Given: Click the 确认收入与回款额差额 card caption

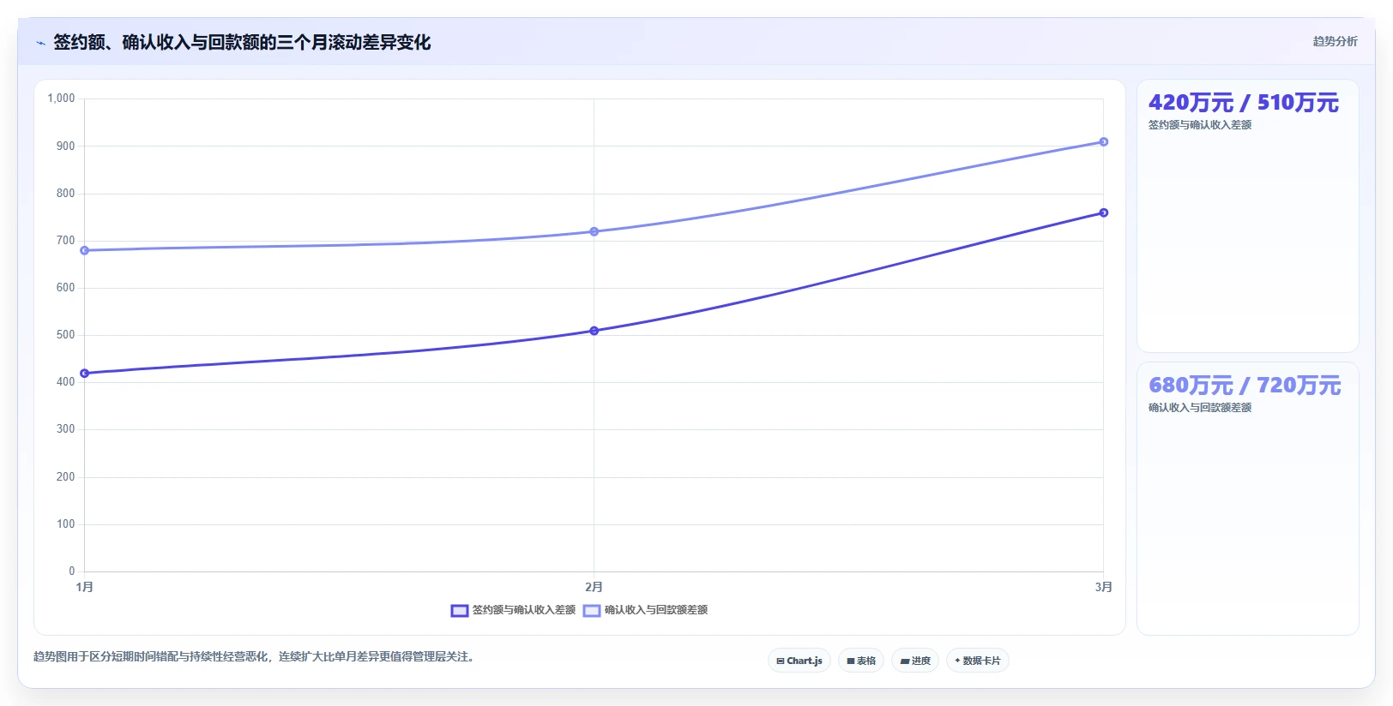Looking at the screenshot, I should (1200, 408).
